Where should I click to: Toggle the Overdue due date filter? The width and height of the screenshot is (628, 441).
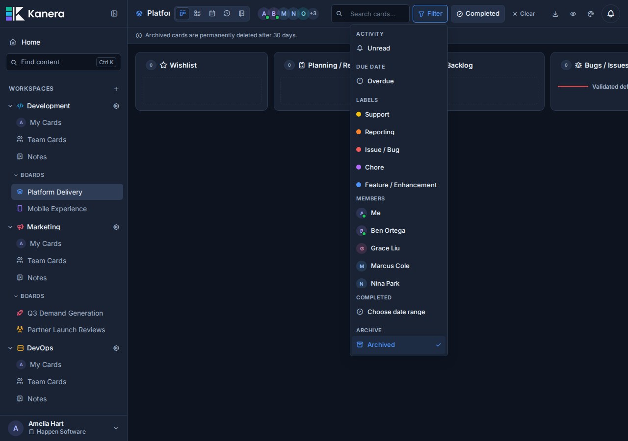point(398,81)
